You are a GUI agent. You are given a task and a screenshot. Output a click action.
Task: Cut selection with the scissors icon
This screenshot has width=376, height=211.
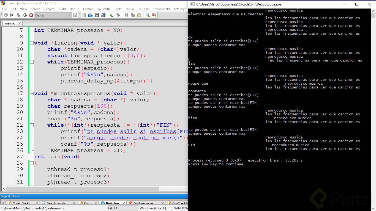pos(127,15)
